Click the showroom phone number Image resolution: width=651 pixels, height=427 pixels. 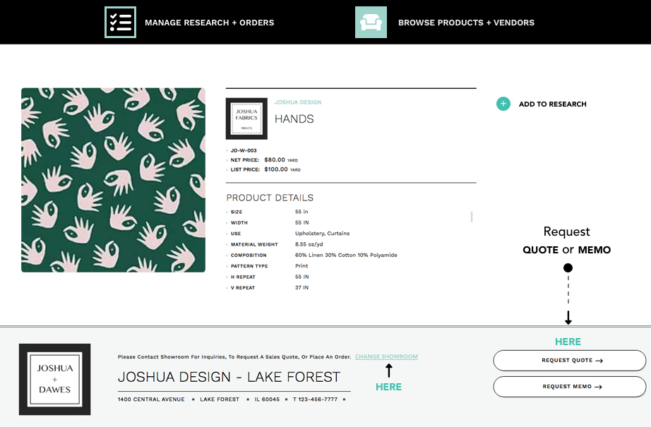(x=315, y=399)
